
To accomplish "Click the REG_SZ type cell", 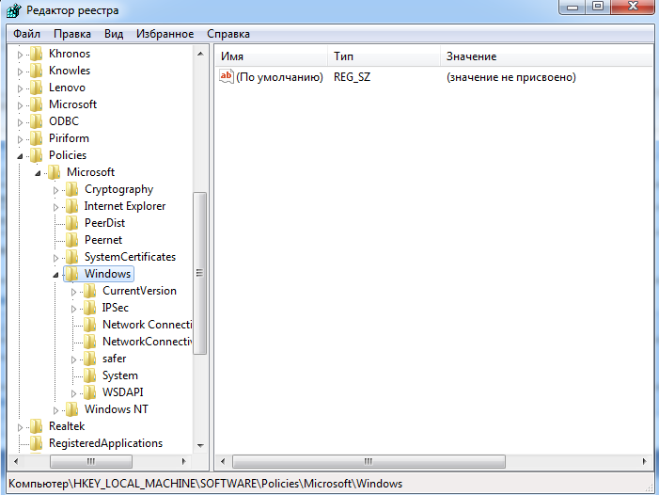I will [353, 77].
